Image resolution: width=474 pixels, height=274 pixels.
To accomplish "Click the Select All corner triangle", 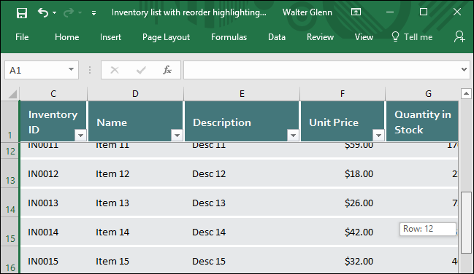I will [12, 94].
